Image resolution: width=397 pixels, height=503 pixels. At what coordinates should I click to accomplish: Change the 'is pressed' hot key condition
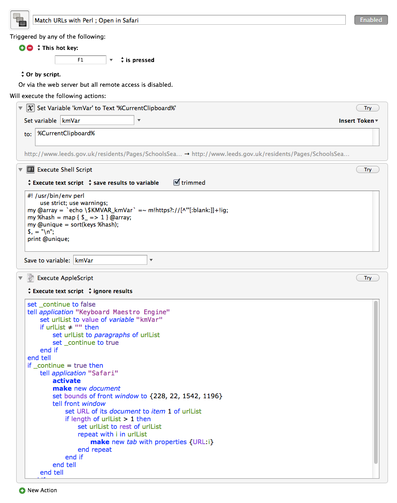coord(137,60)
